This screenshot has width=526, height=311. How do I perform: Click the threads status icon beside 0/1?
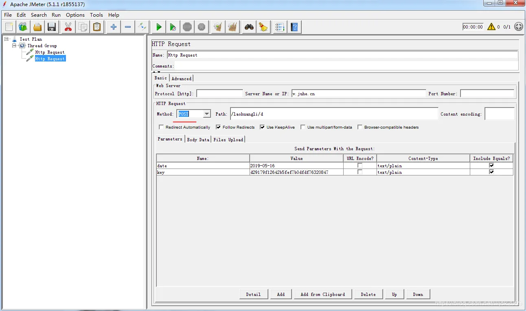pos(518,27)
